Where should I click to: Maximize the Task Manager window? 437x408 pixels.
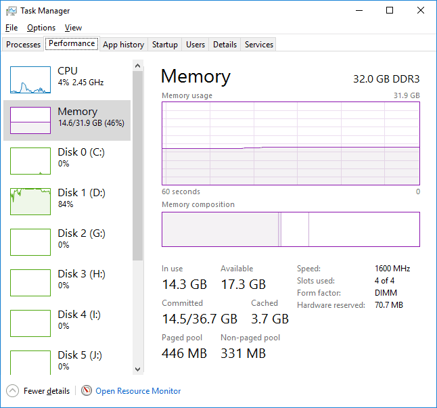(x=390, y=11)
